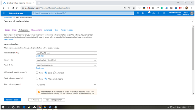The height and width of the screenshot is (110, 195).
Task: Go back in the browser
Action: click(x=4, y=8)
